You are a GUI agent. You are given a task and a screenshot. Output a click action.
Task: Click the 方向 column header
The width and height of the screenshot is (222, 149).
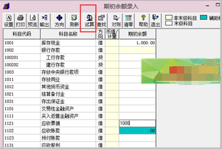coord(101,34)
